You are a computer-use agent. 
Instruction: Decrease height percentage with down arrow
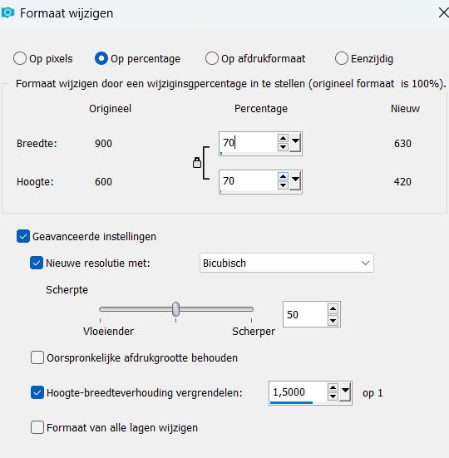(x=283, y=185)
